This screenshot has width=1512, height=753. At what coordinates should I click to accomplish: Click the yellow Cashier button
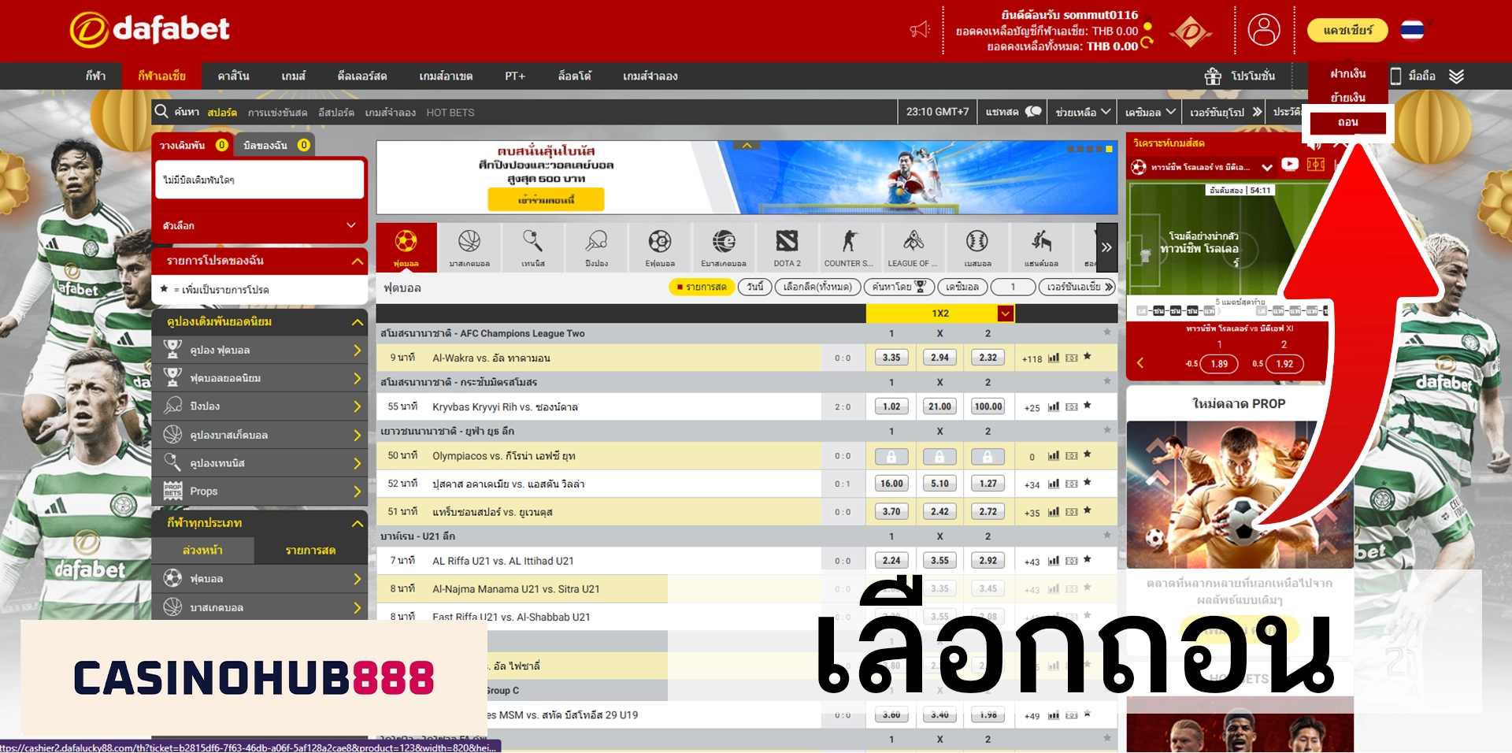tap(1347, 30)
